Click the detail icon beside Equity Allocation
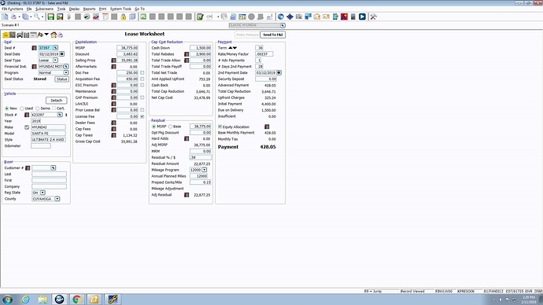Viewport: 543px width, 305px height. [267, 127]
